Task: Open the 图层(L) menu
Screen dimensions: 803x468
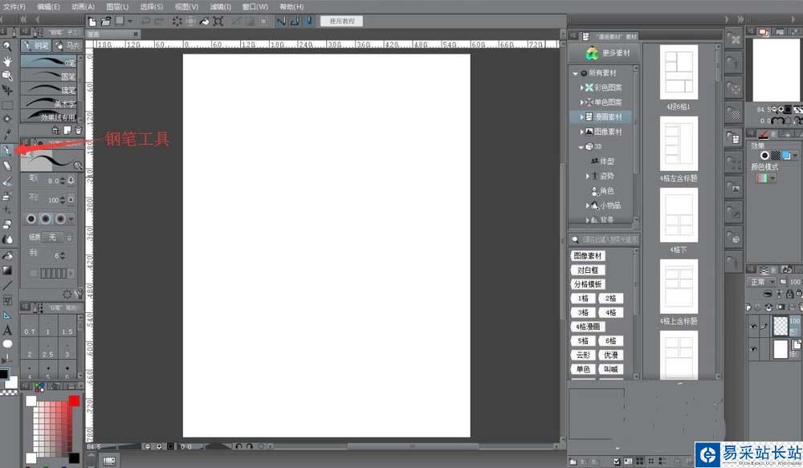Action: 117,6
